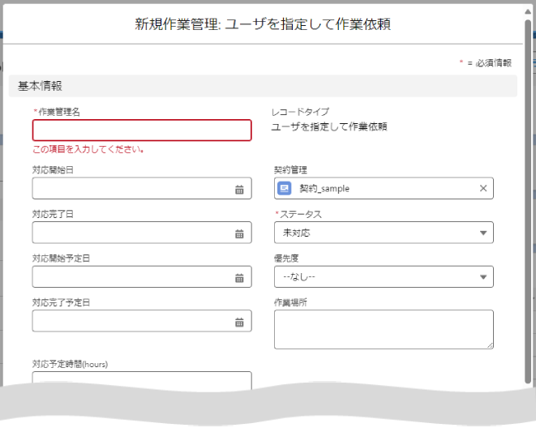Focus the 対応完了予定日 input box
Screen dimensions: 536x432
click(130, 322)
